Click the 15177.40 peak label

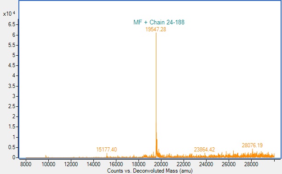pyautogui.click(x=106, y=150)
